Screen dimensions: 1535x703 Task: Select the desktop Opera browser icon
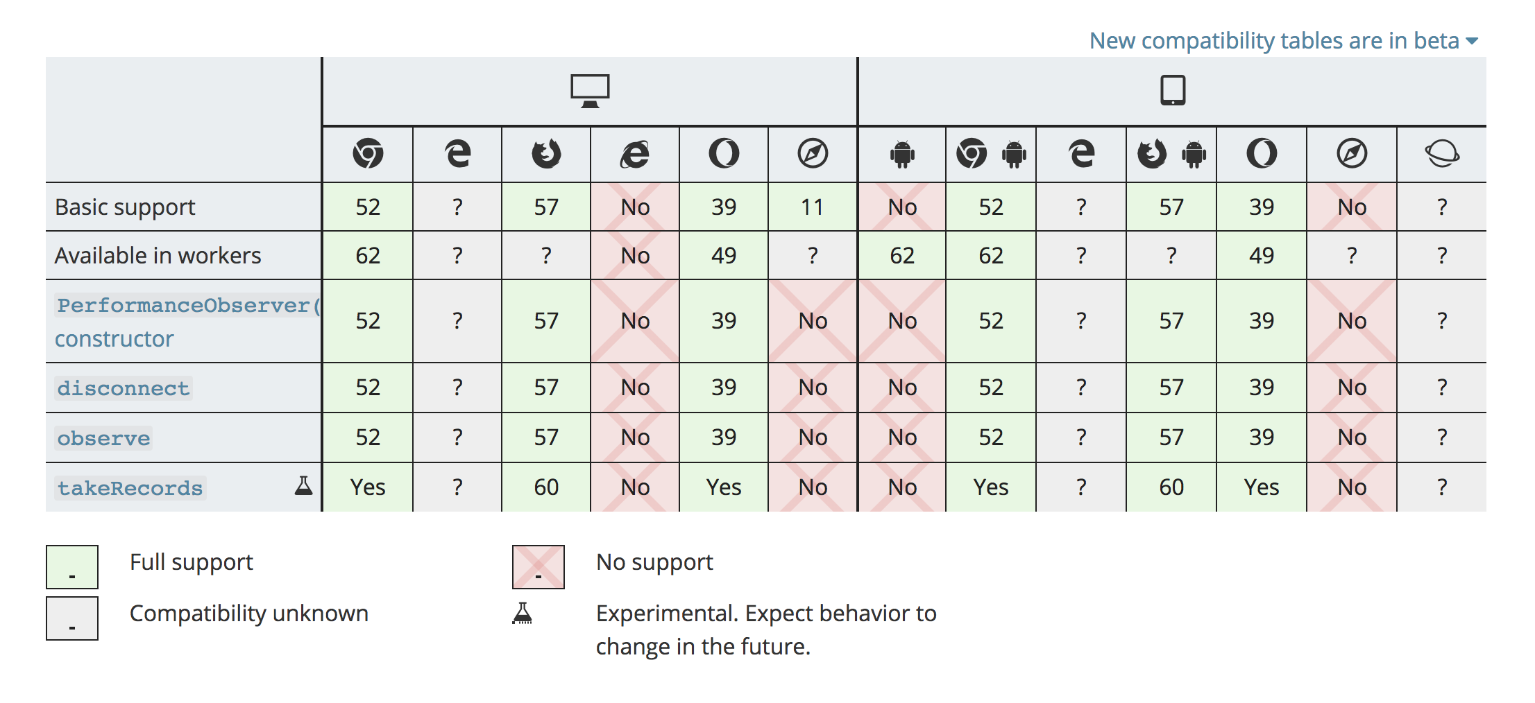(724, 153)
